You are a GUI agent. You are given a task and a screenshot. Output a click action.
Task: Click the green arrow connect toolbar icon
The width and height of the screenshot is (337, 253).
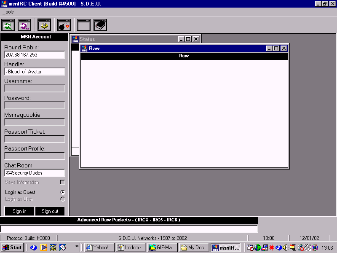click(8, 25)
